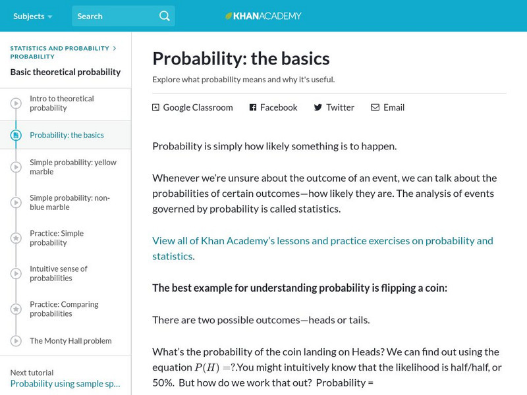Select Simple probability: yellow marble lesson
Screen dimensions: 527x395
64,167
